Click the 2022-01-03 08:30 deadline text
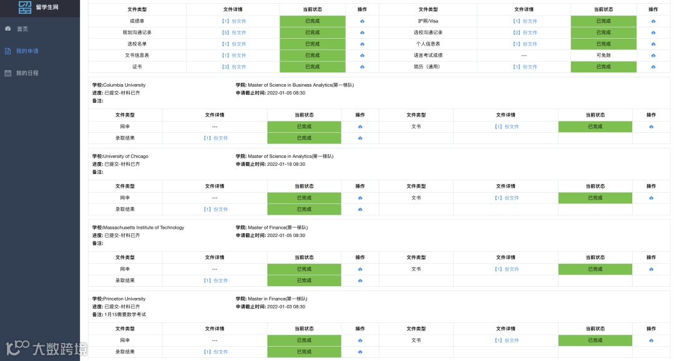674x361 pixels. coord(286,307)
